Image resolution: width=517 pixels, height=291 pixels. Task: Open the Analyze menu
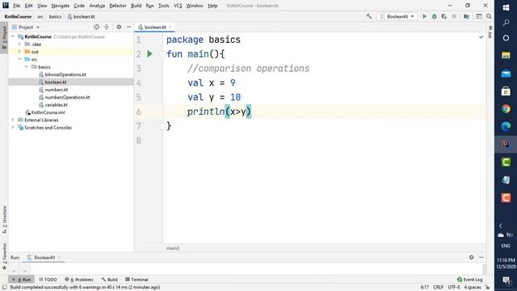pyautogui.click(x=97, y=6)
